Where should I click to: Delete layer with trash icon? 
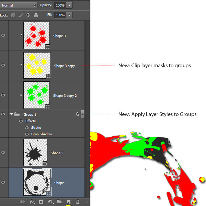click(x=78, y=202)
